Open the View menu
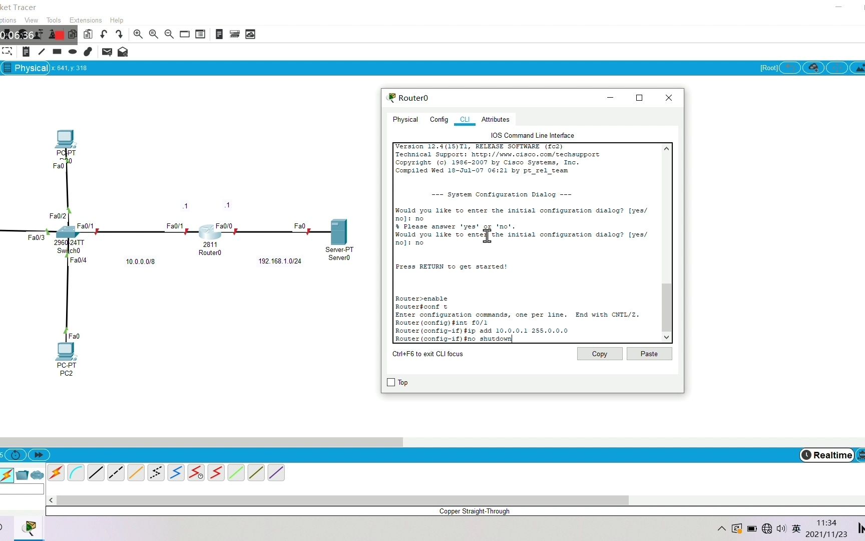This screenshot has height=541, width=865. (31, 20)
